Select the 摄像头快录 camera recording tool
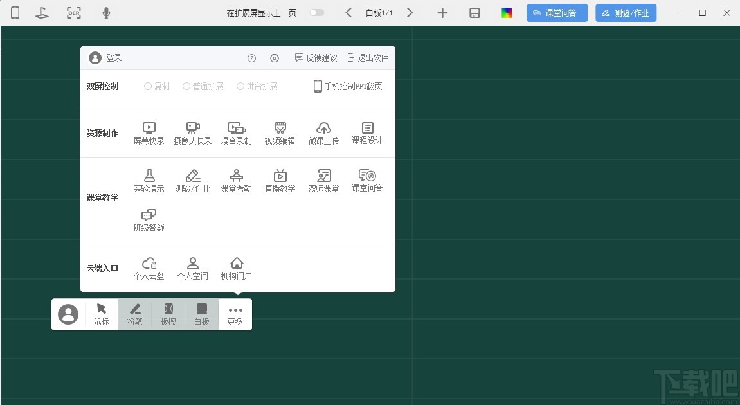740x405 pixels. (x=192, y=133)
